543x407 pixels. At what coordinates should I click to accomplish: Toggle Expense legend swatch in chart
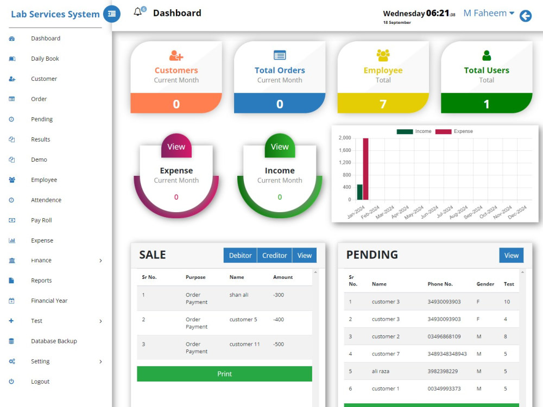443,131
